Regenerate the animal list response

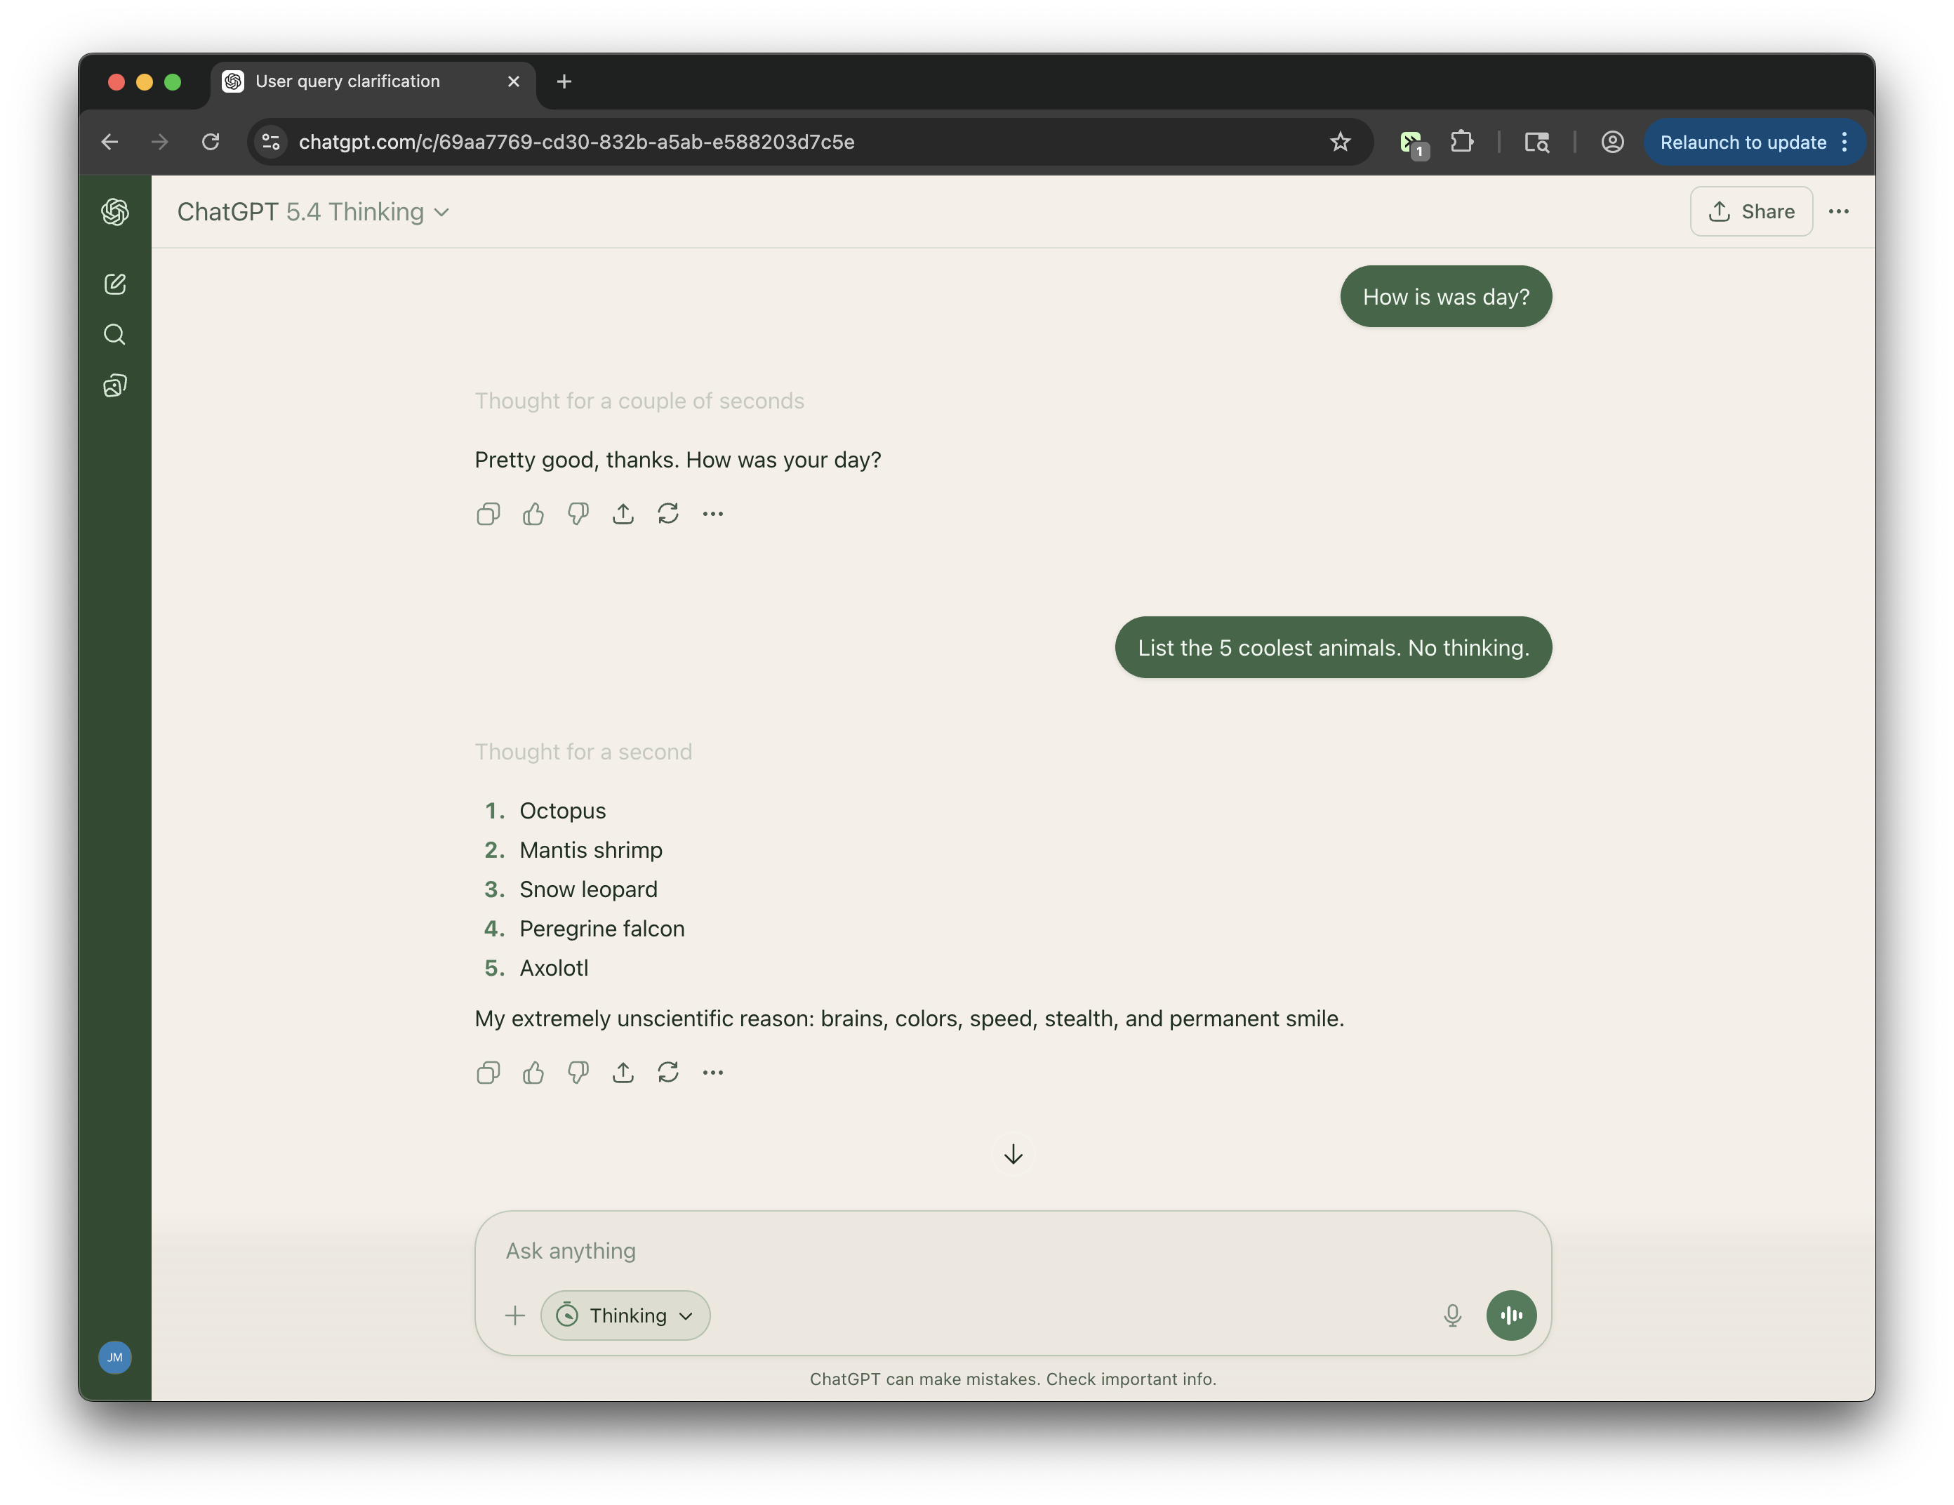click(x=667, y=1072)
